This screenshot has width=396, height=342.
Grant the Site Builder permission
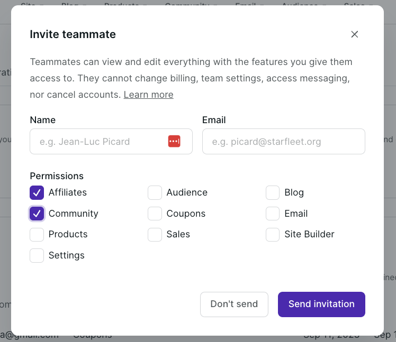click(273, 234)
